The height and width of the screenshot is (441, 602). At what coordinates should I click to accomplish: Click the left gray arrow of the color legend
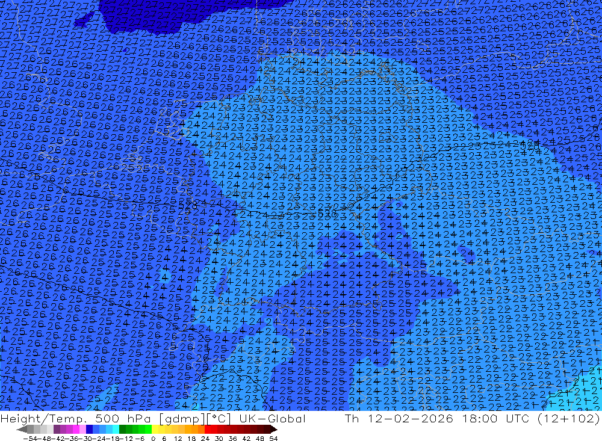22,429
